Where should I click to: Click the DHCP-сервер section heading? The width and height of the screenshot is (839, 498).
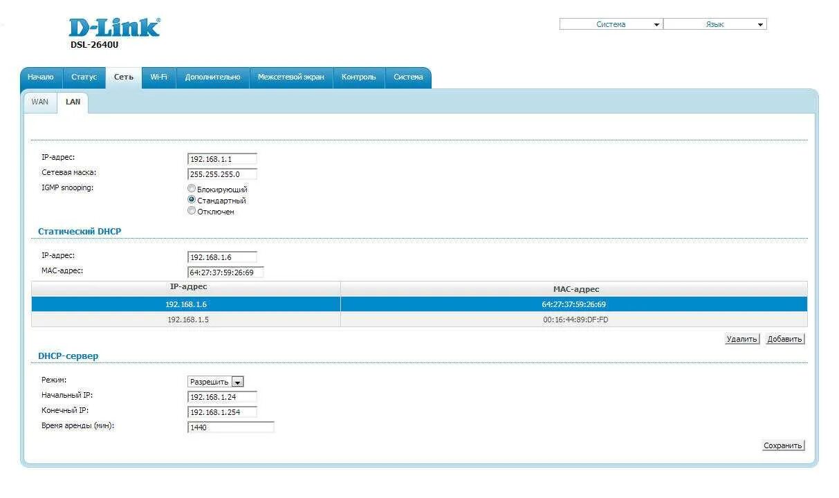click(68, 356)
